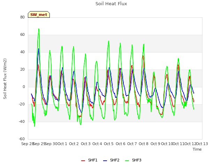Click the Oct 6 x-axis label
Image resolution: width=223 pixels, height=167 pixels.
tap(121, 144)
